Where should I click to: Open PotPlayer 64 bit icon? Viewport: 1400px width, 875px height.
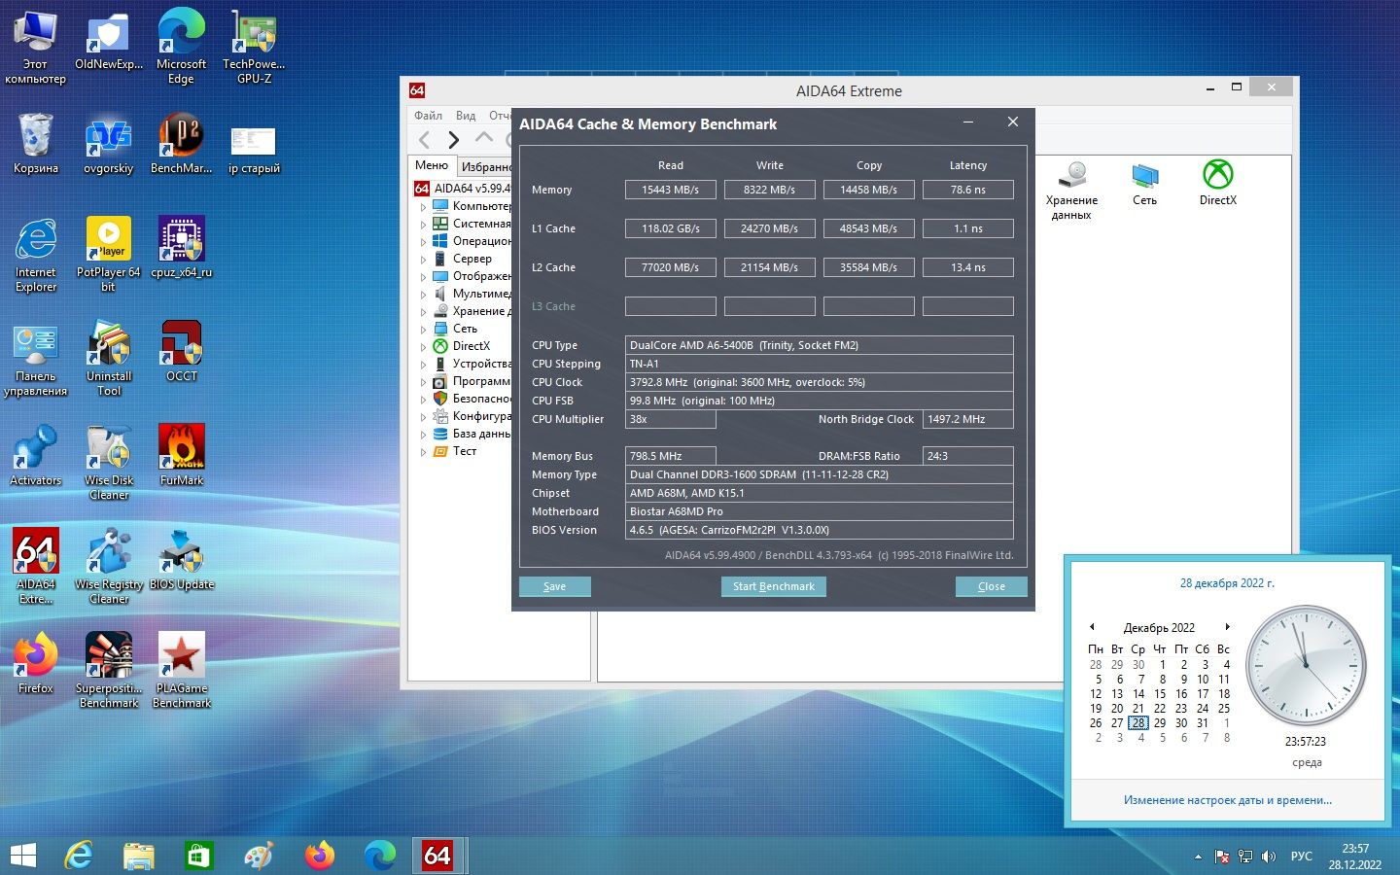pyautogui.click(x=109, y=255)
